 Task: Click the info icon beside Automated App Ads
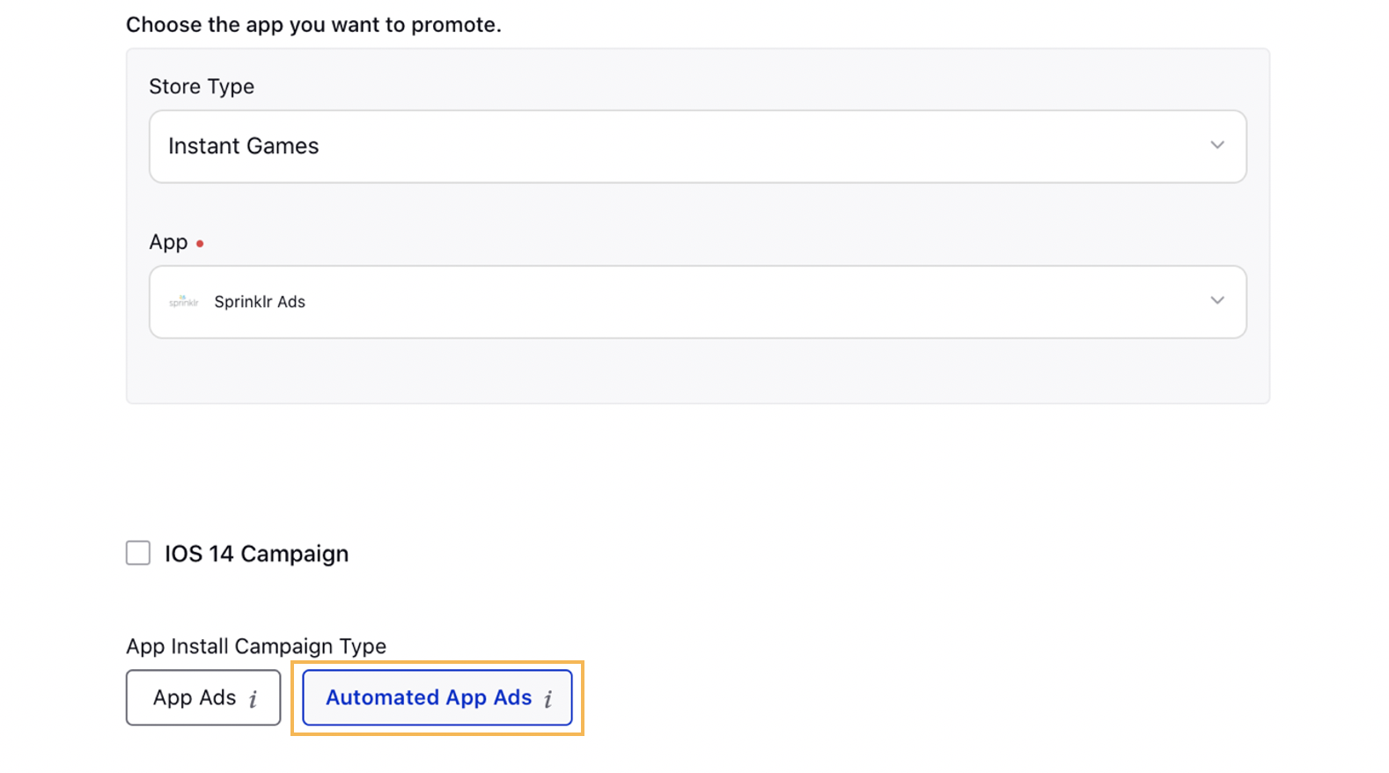coord(548,699)
